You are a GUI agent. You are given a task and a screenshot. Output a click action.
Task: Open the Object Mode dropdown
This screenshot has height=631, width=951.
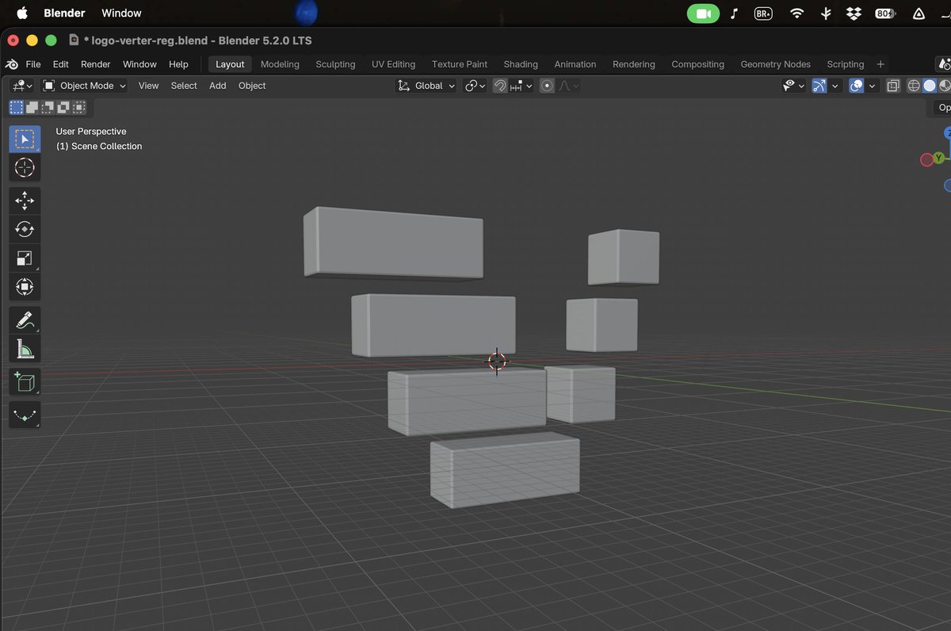pos(84,86)
